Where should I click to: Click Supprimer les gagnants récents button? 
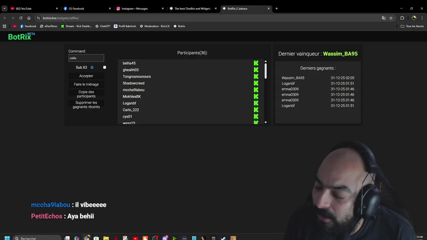(86, 105)
